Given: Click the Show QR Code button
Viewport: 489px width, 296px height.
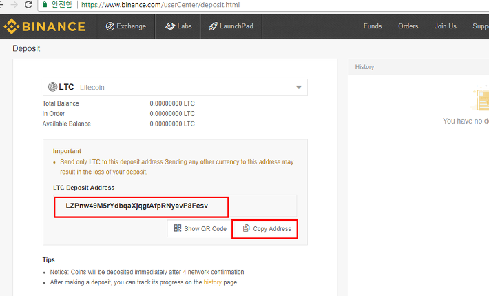Looking at the screenshot, I should pyautogui.click(x=200, y=229).
